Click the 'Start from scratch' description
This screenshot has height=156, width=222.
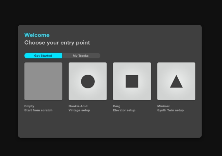[x=38, y=110]
